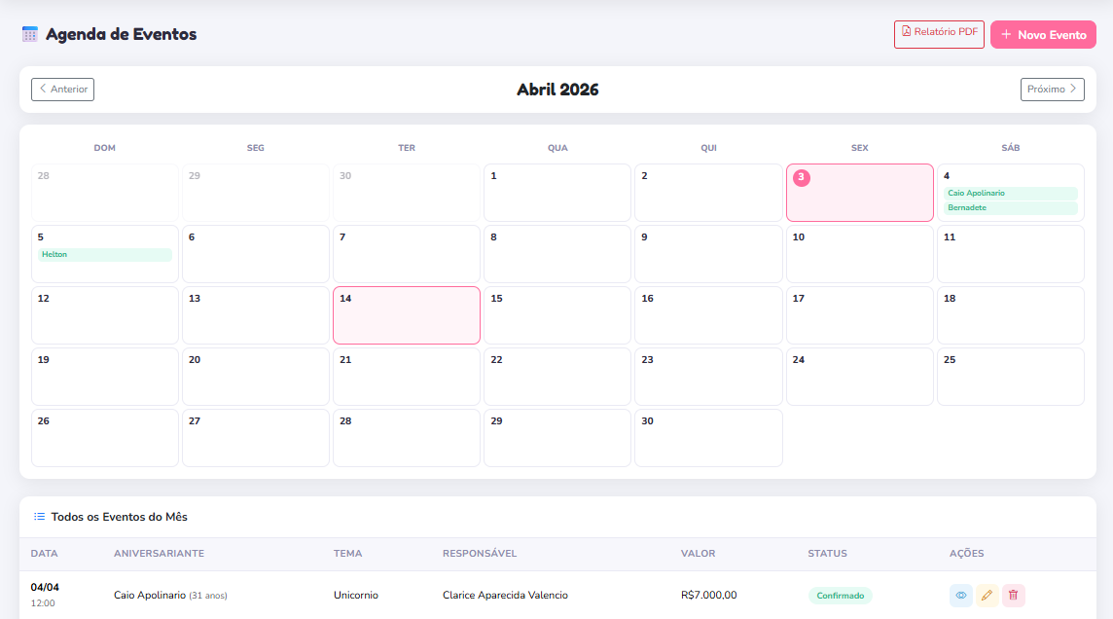Click the list icon next to Todos os Eventos
Screen dimensions: 1113x619
point(39,517)
